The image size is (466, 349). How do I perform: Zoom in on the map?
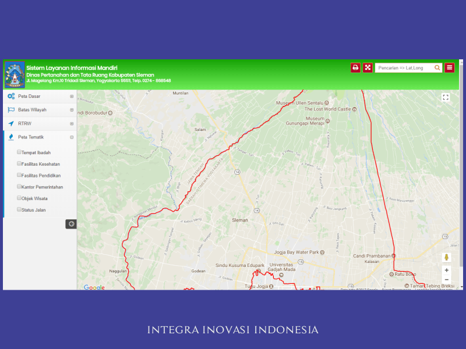(446, 270)
